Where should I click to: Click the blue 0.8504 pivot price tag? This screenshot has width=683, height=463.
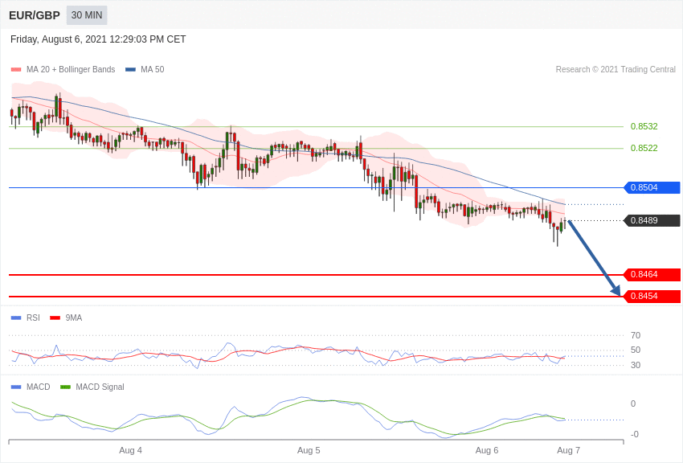point(652,188)
